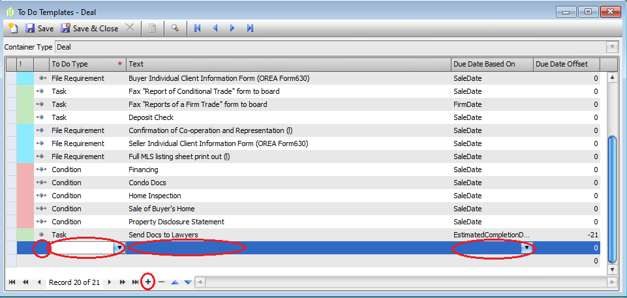The height and width of the screenshot is (298, 627).
Task: Click navigator prior page icon at bottom
Action: pos(25,282)
